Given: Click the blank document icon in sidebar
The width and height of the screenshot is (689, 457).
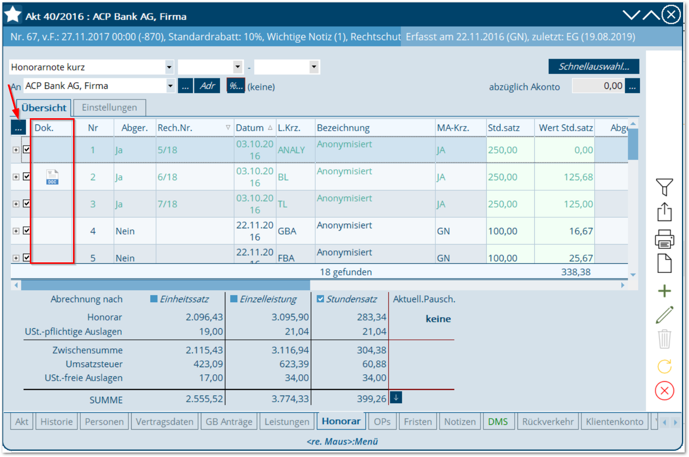Looking at the screenshot, I should (x=664, y=263).
